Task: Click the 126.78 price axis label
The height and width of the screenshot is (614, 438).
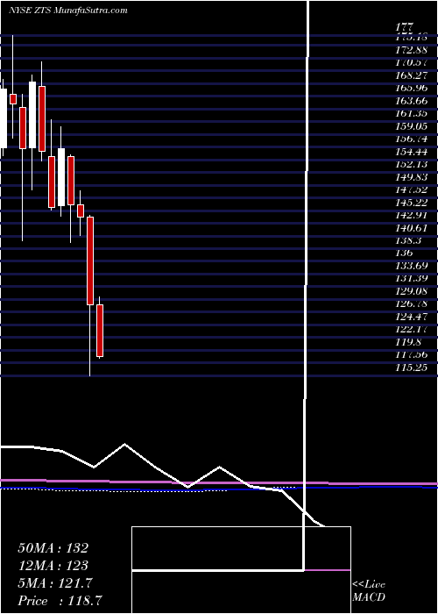Action: point(413,303)
